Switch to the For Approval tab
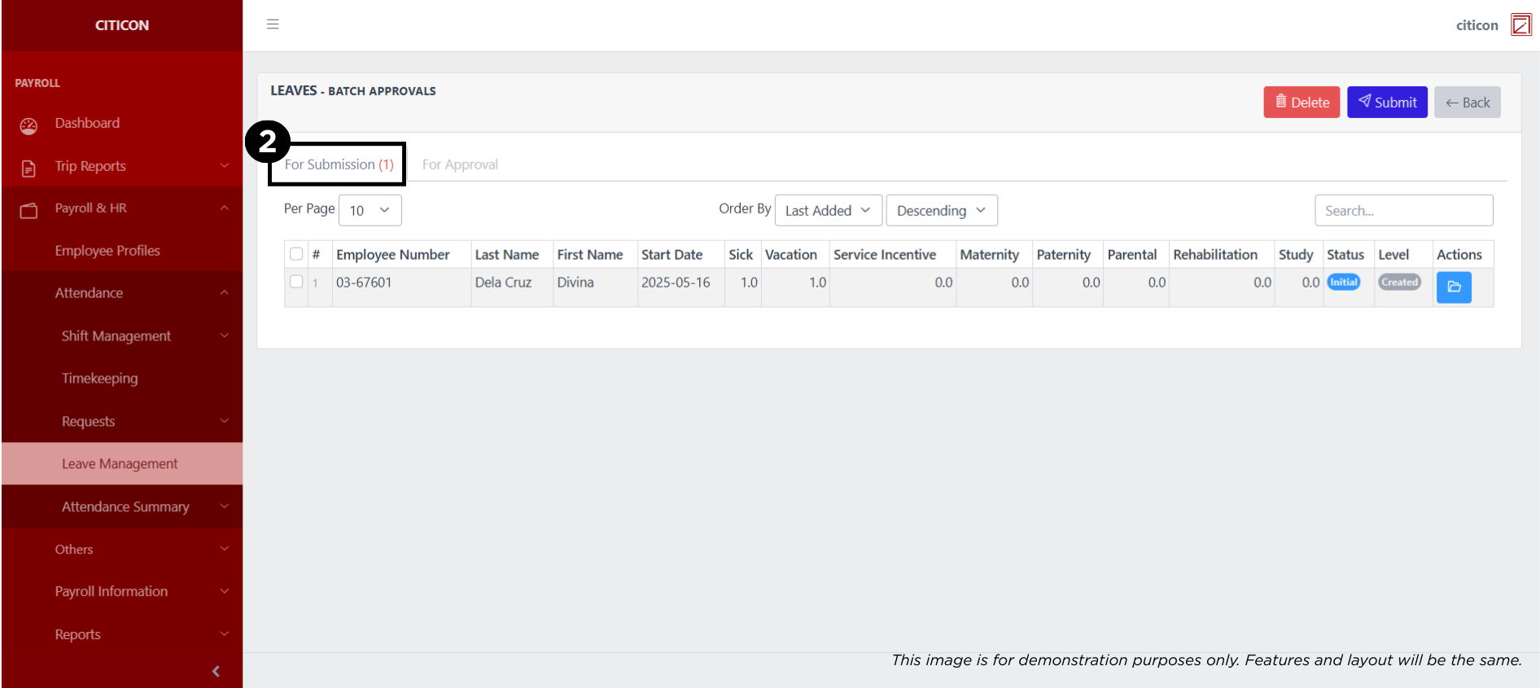Viewport: 1540px width, 688px height. click(x=460, y=164)
